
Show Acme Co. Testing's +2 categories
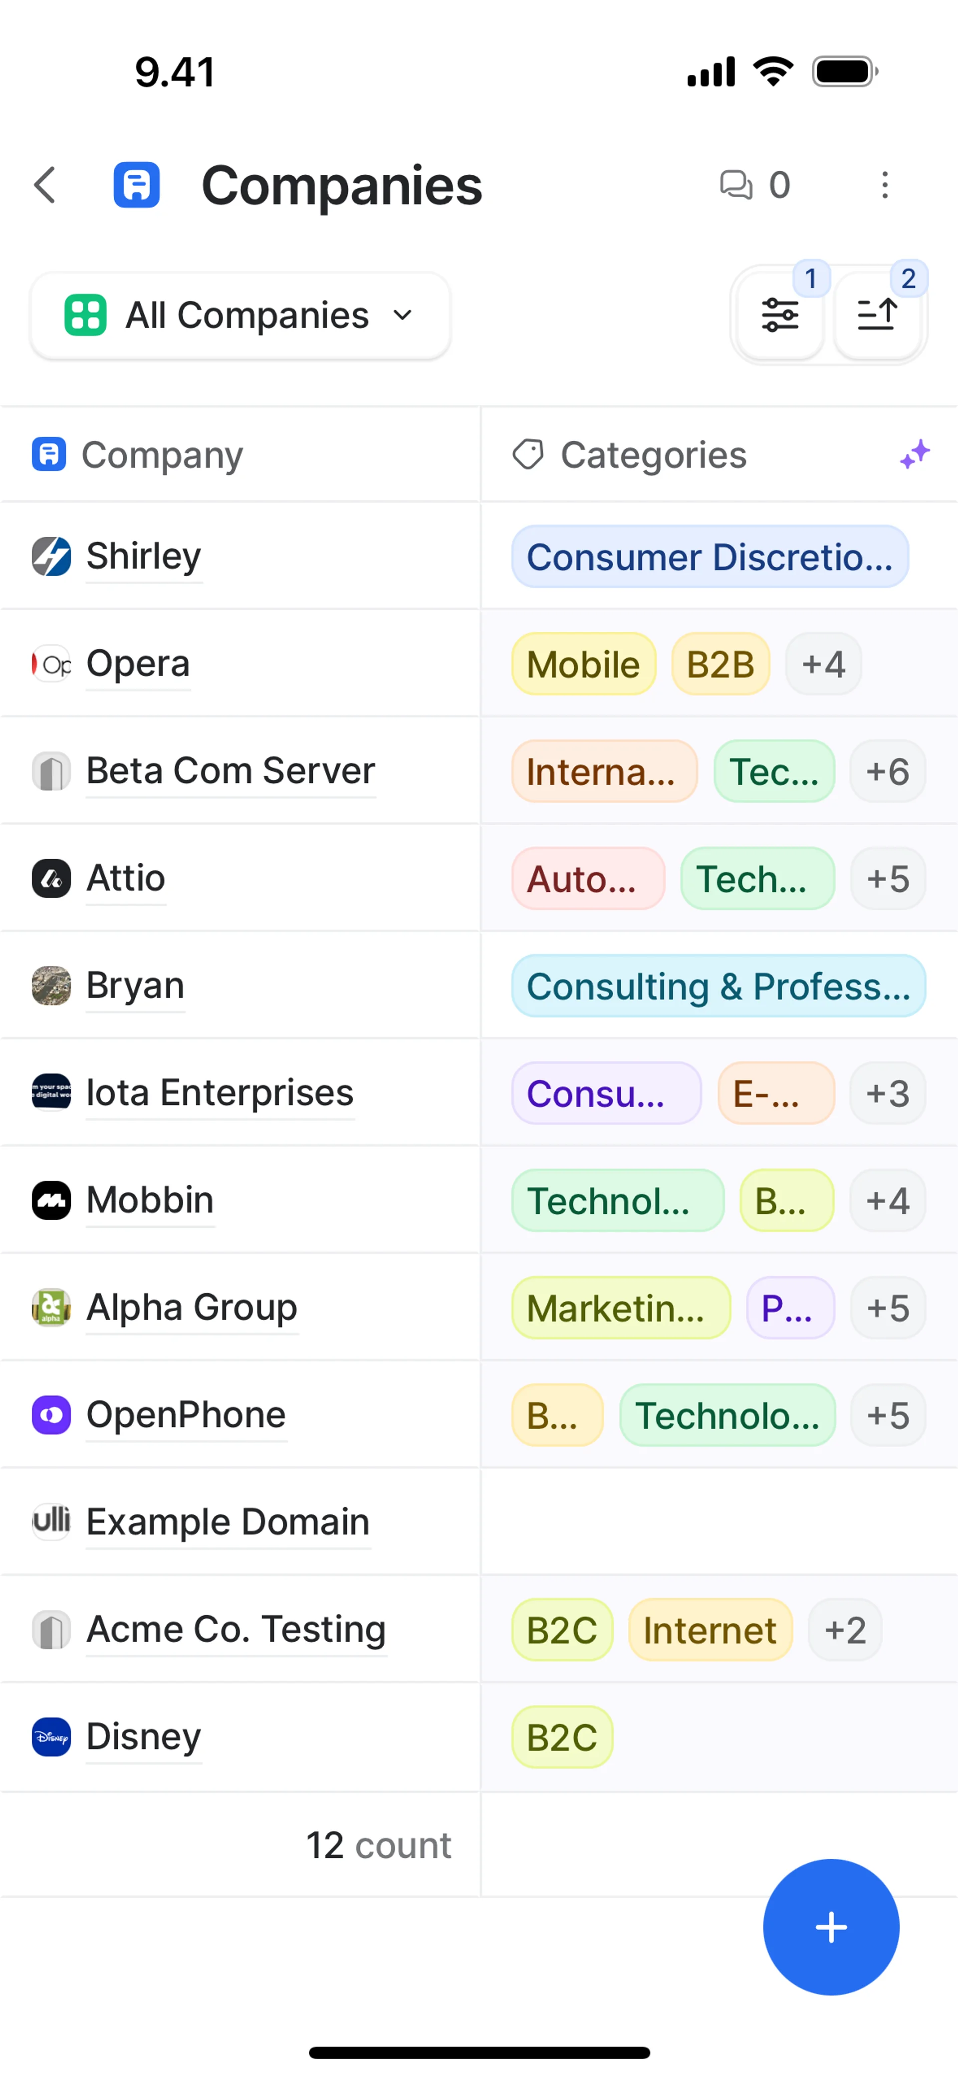point(844,1630)
